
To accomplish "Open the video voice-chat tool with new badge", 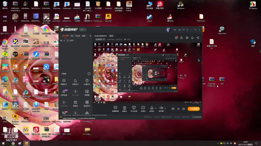I will 64,93.
